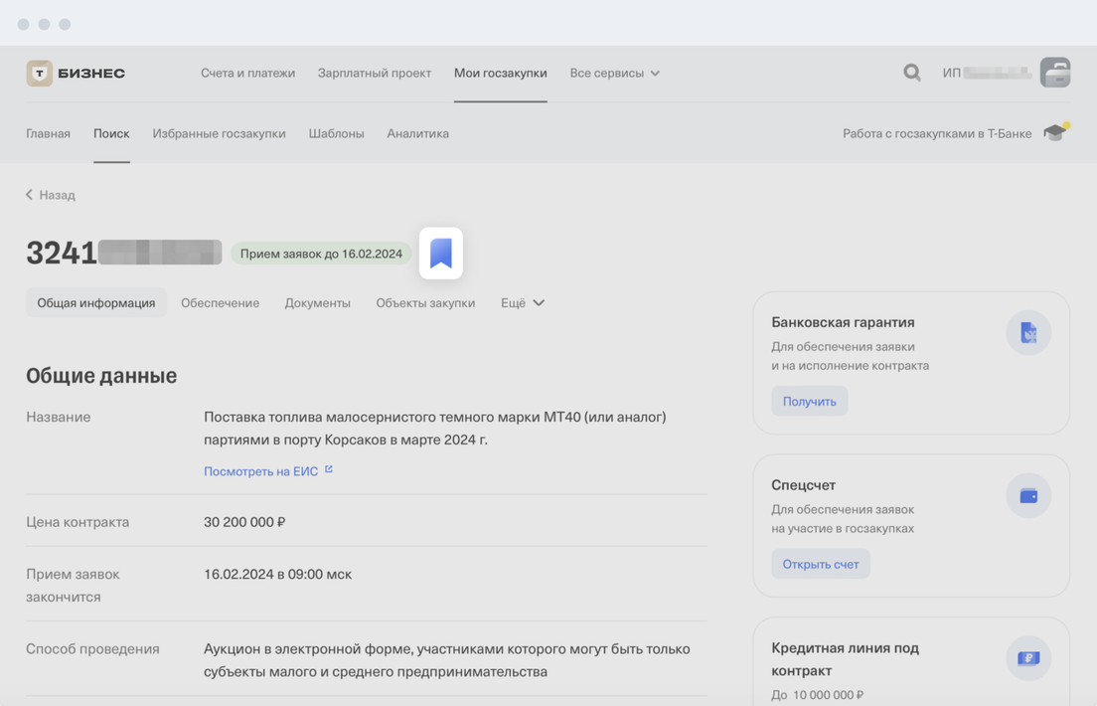This screenshot has width=1097, height=706.
Task: Open Аналитика tab
Action: [417, 133]
